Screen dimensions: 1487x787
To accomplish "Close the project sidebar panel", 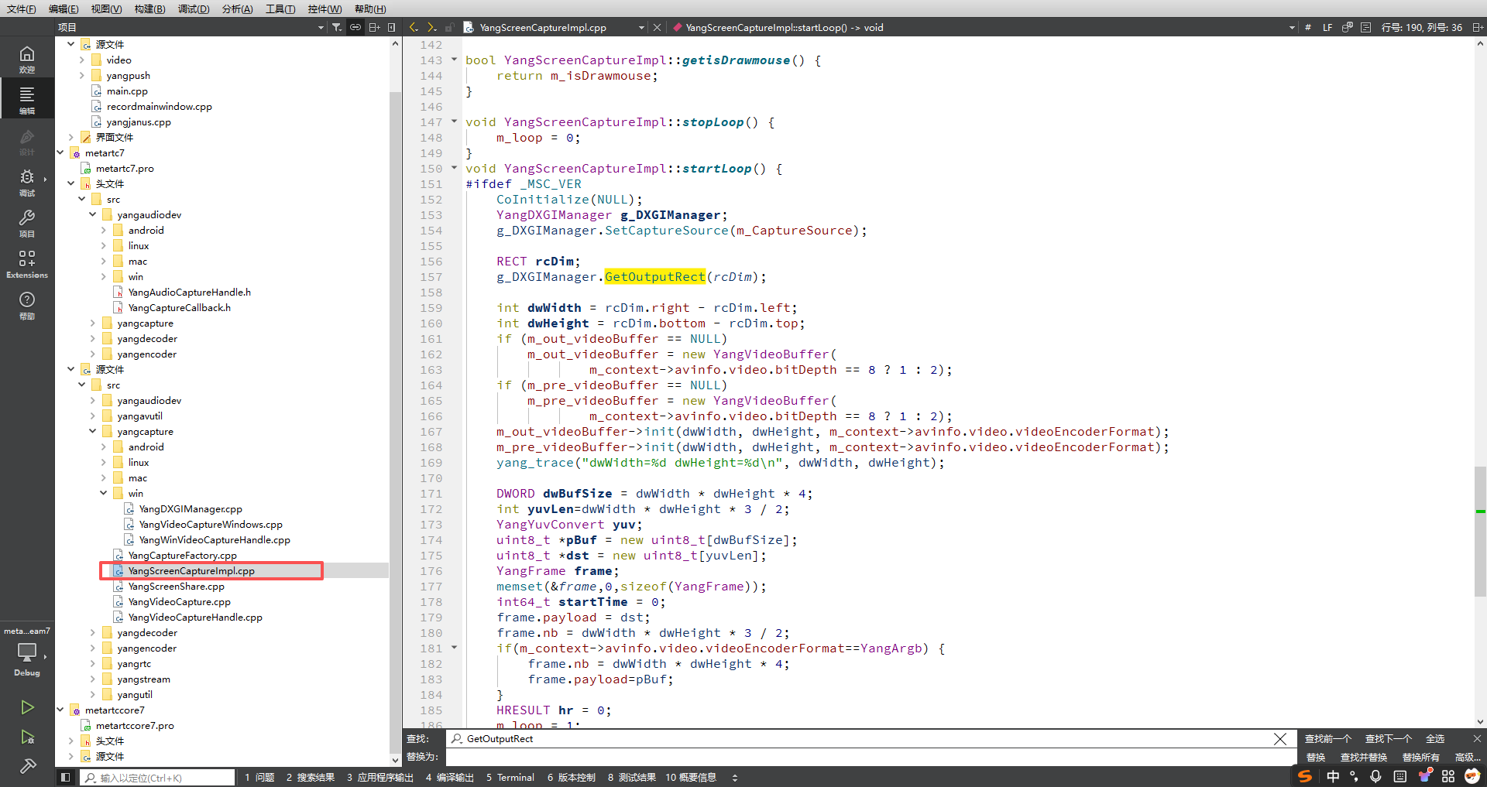I will (x=392, y=27).
